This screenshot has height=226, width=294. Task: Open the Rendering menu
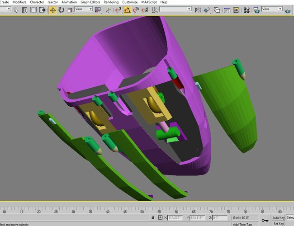click(111, 2)
